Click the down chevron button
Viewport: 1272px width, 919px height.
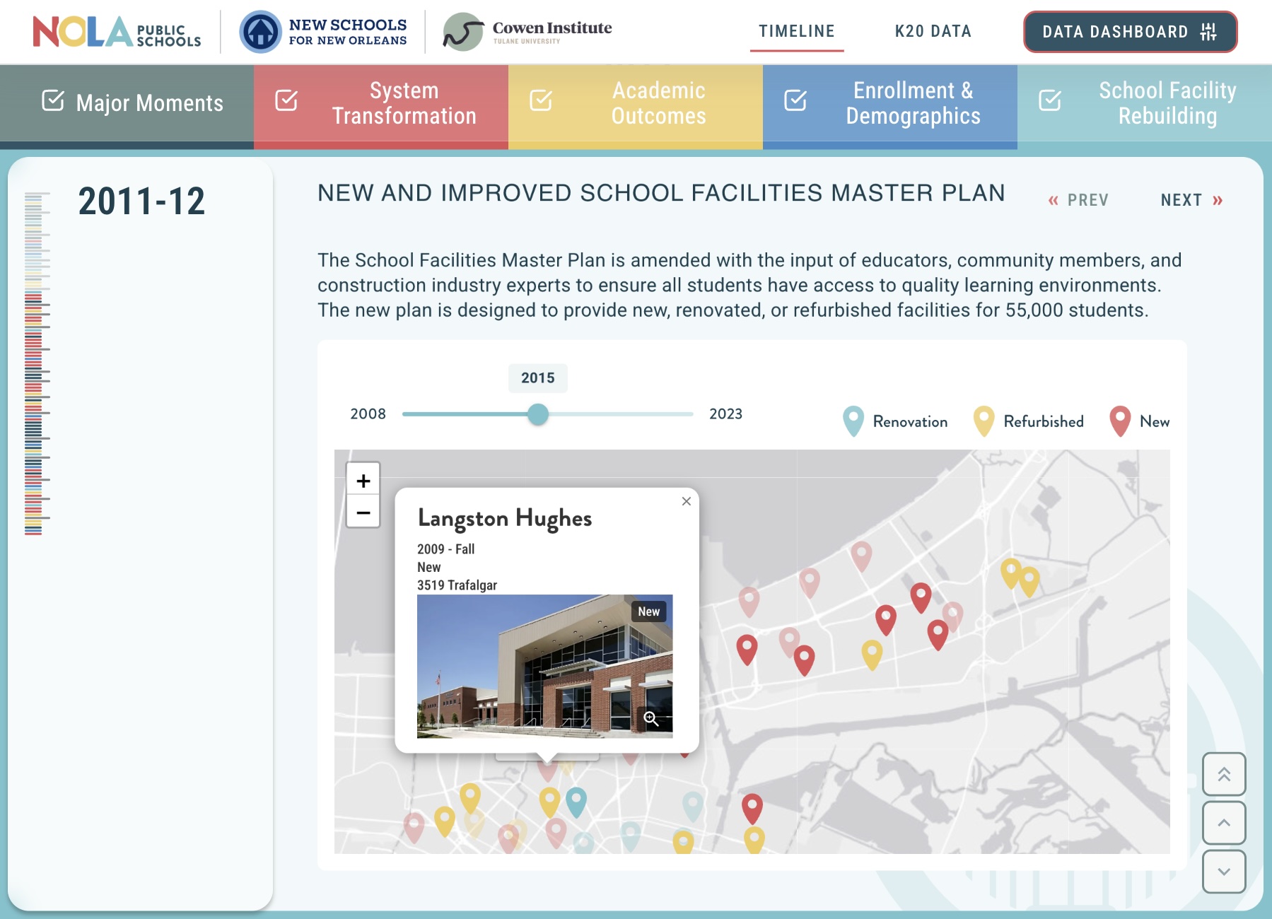1224,872
